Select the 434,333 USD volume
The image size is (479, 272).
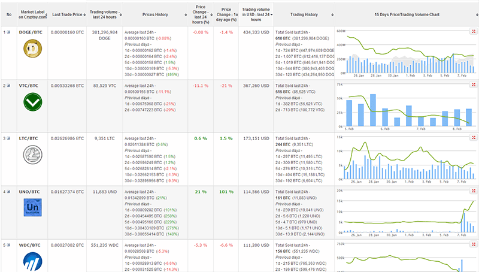(256, 32)
